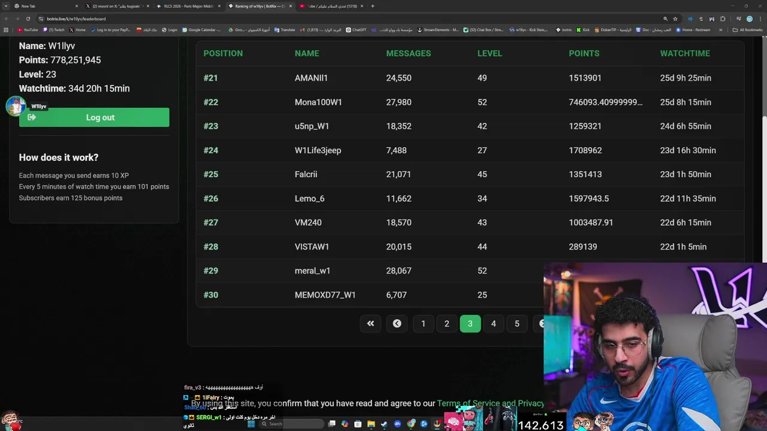This screenshot has width=767, height=431.
Task: Jump to first page with double-left arrows
Action: (370, 323)
